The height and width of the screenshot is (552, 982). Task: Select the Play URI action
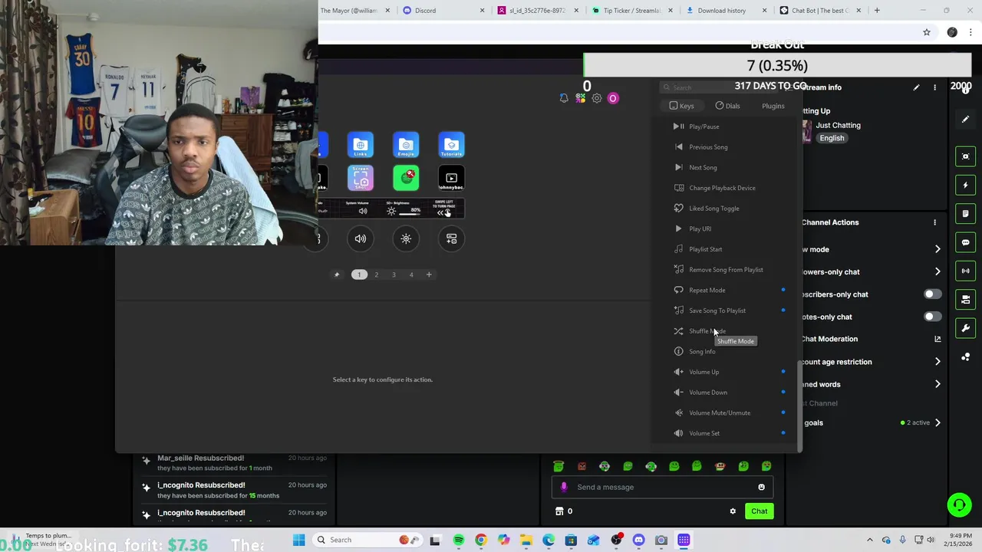point(700,228)
